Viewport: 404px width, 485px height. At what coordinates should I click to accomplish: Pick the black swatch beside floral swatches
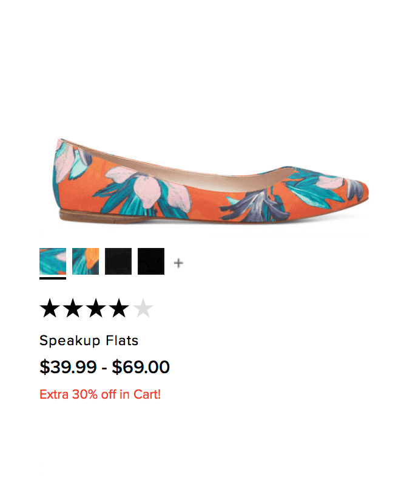click(x=118, y=261)
